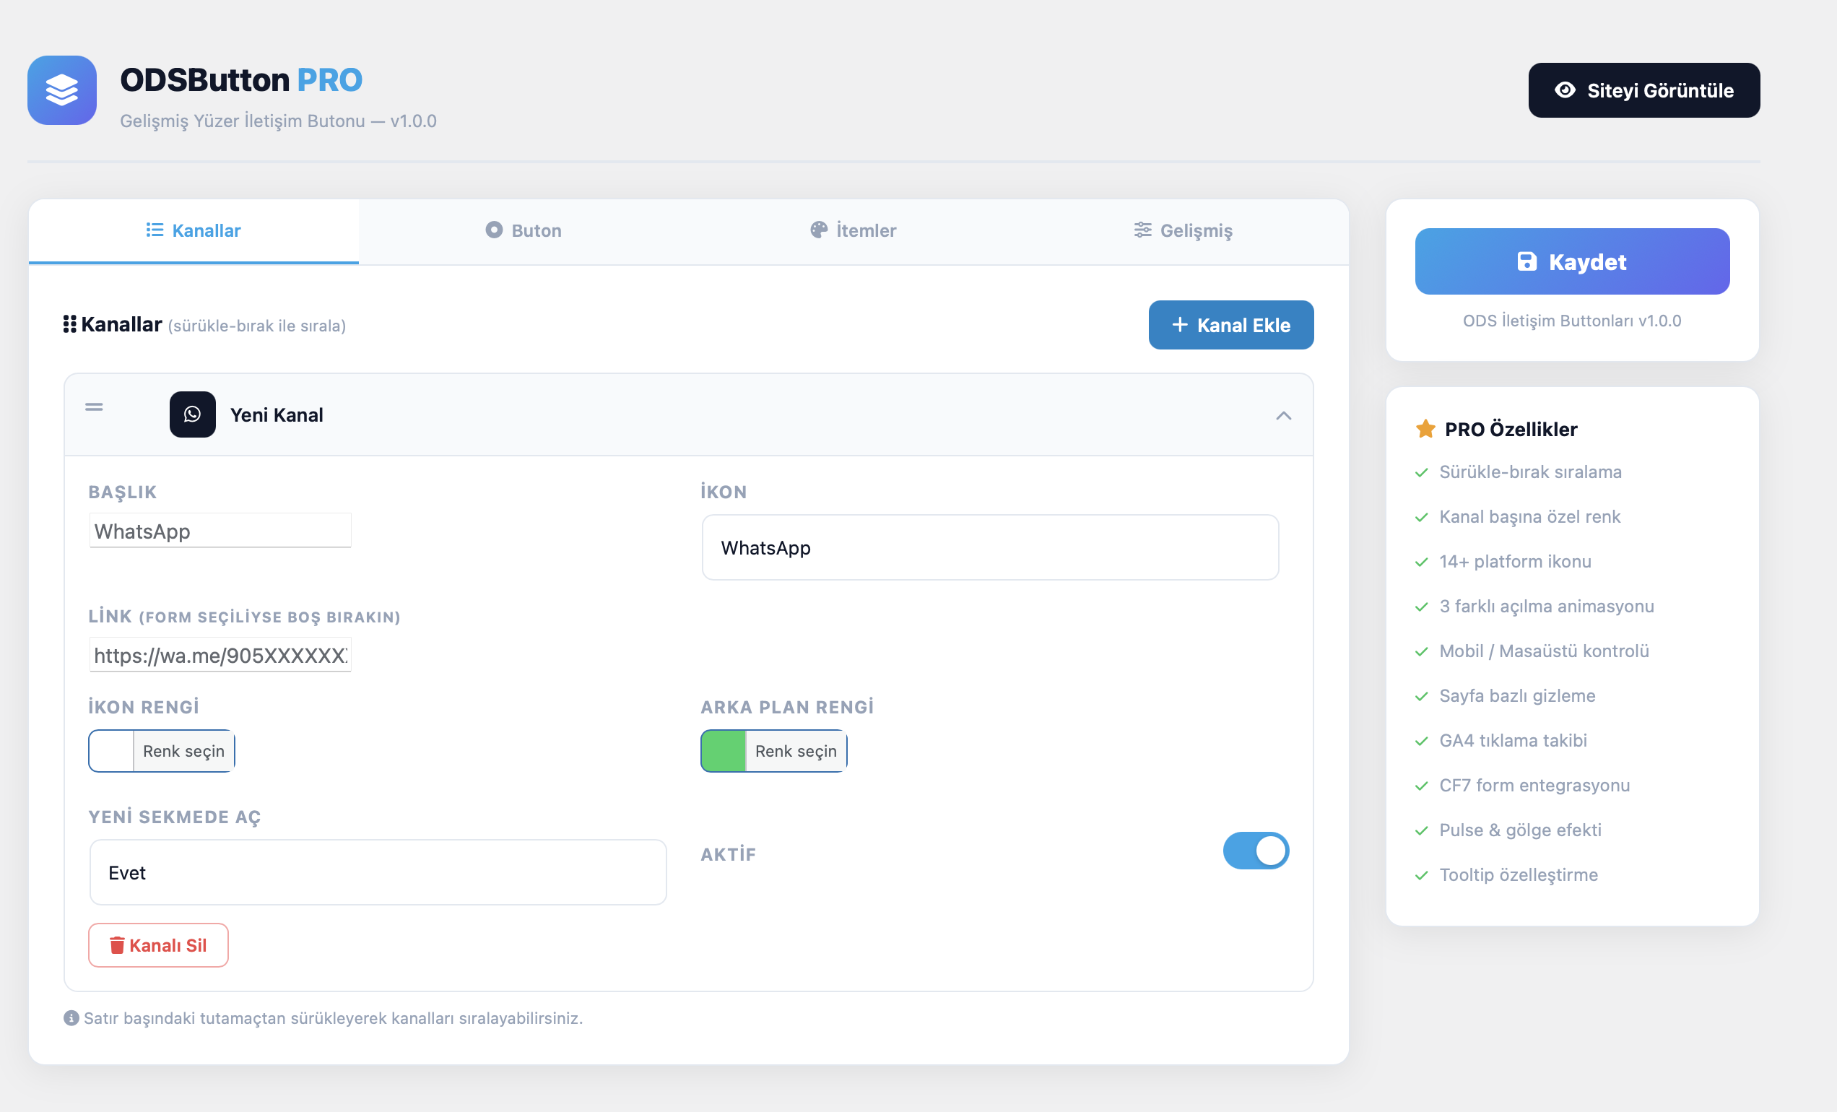Click the Kanal Ekle button

coord(1231,325)
